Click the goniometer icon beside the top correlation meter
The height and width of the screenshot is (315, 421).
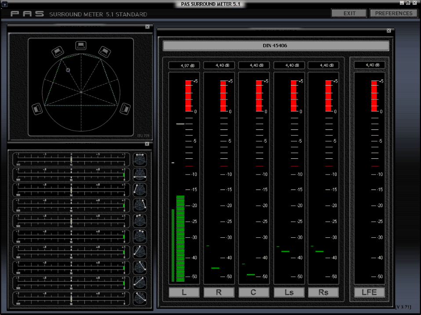pyautogui.click(x=139, y=160)
